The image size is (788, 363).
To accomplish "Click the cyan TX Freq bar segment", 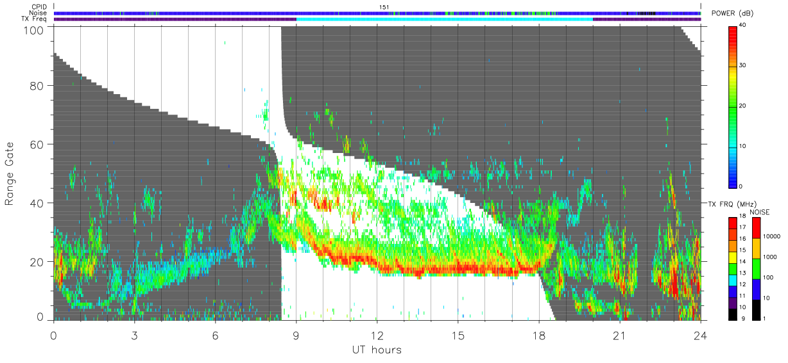I will [444, 19].
